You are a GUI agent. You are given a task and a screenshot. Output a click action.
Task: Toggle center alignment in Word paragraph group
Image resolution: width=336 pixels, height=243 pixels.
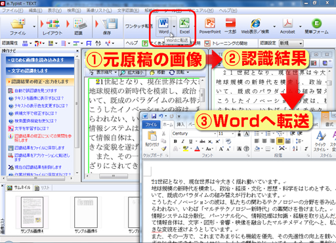pos(264,141)
